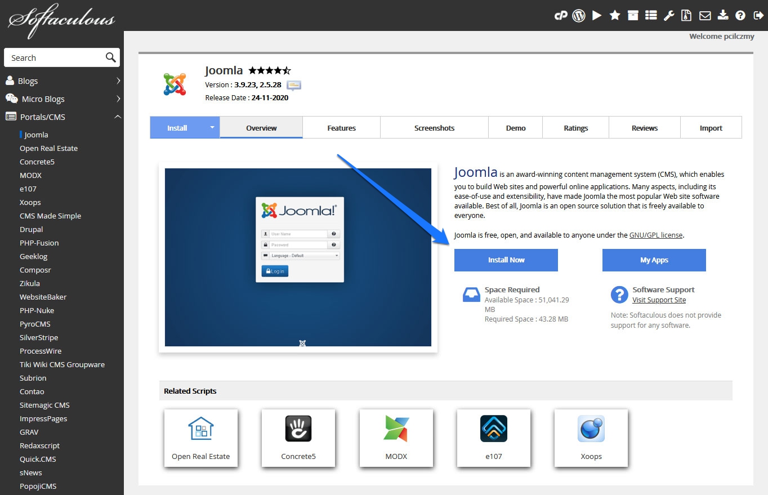This screenshot has height=495, width=768.
Task: Click the play (demos) icon
Action: [x=597, y=16]
